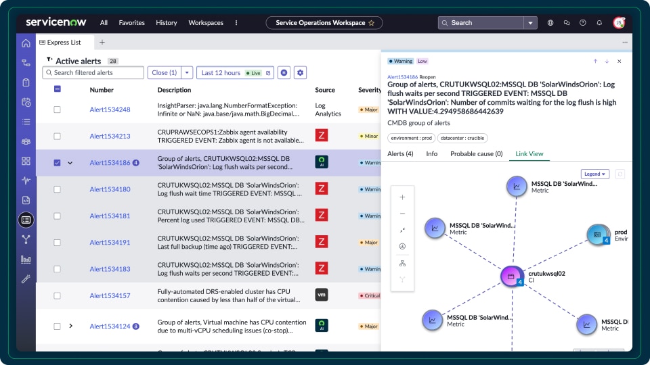Switch to the Probable cause tab
The width and height of the screenshot is (650, 365).
coord(475,153)
